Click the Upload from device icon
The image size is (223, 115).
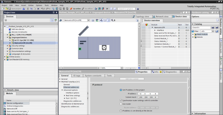click(x=60, y=9)
